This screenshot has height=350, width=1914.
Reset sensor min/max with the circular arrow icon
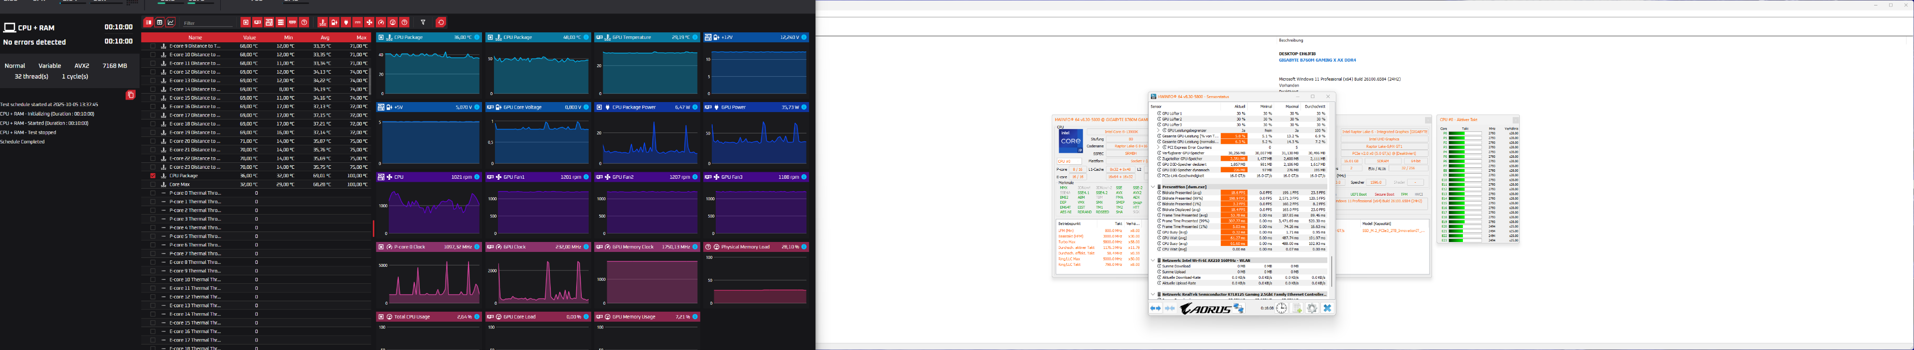point(441,22)
